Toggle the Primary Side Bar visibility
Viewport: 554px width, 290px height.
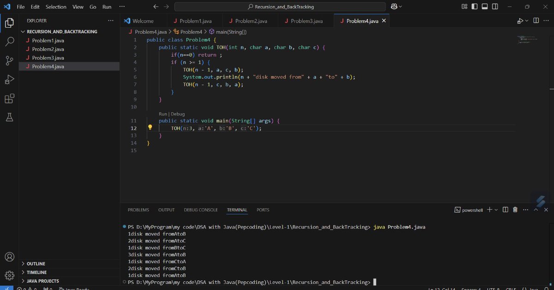[x=475, y=7]
